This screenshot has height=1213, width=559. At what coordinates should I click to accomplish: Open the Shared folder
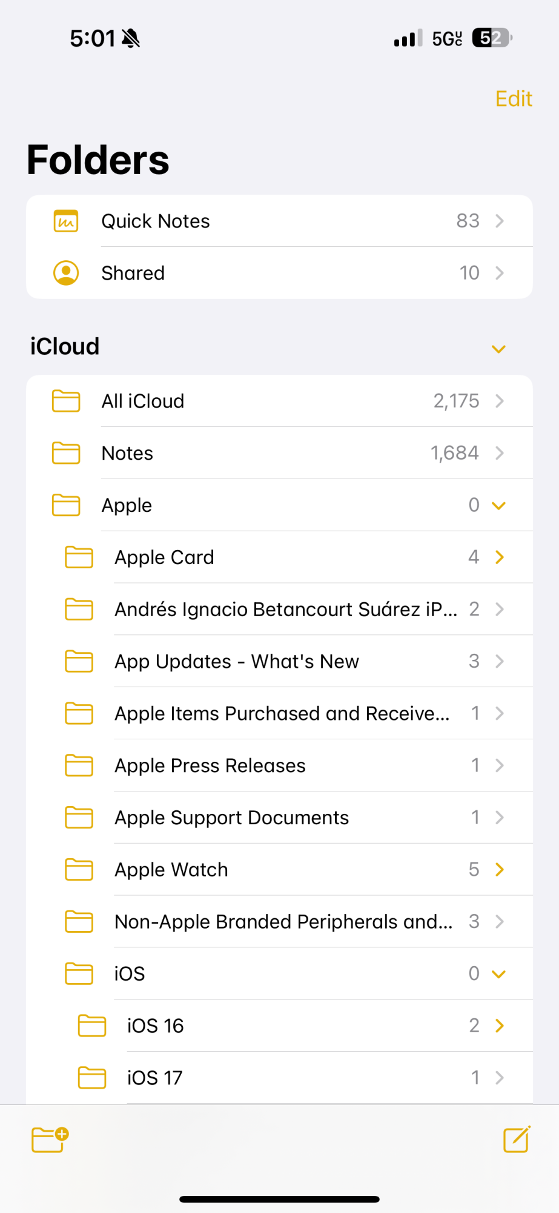coord(279,273)
